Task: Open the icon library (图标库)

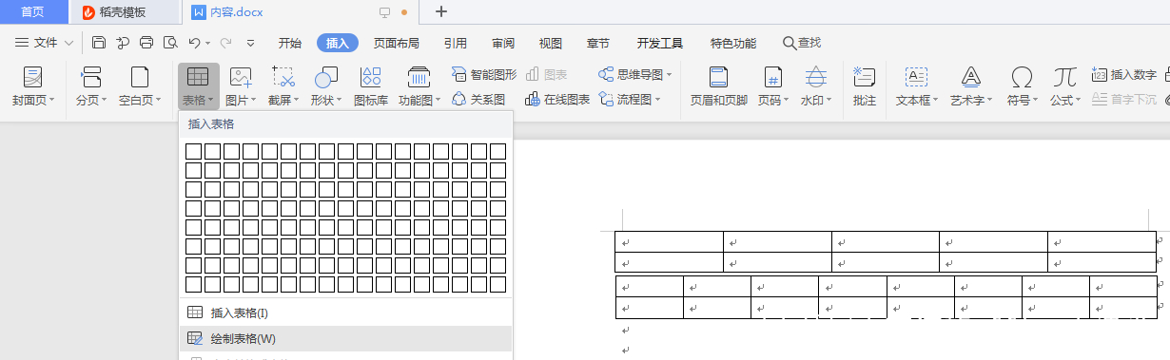Action: 371,87
